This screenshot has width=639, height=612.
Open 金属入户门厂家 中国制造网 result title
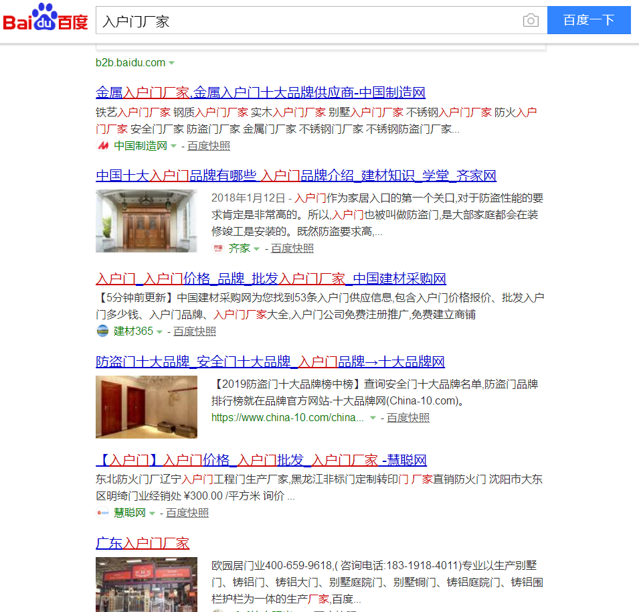(260, 92)
